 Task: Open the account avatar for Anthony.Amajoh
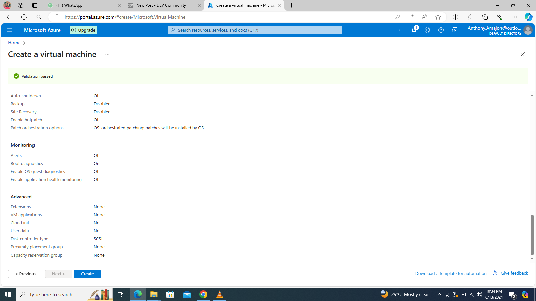[528, 30]
